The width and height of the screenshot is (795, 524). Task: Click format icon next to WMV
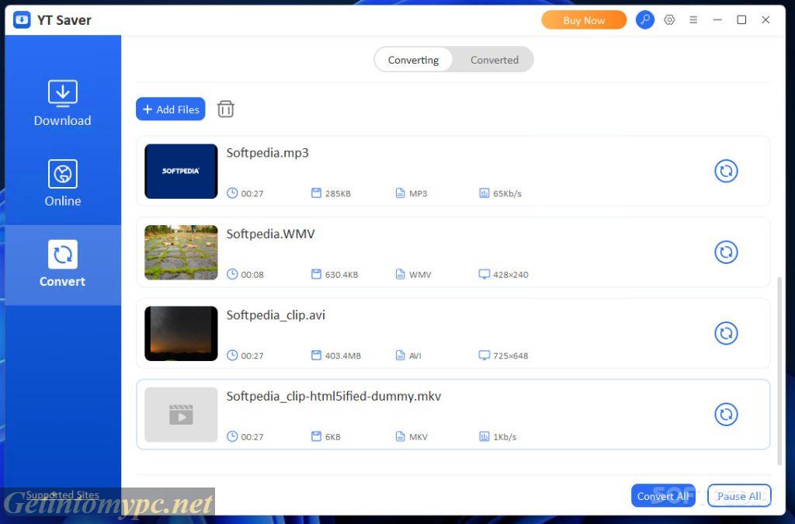tap(400, 274)
